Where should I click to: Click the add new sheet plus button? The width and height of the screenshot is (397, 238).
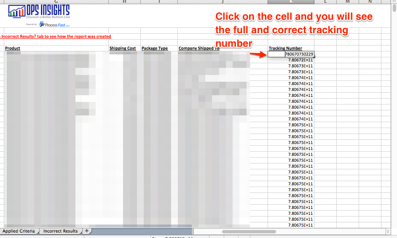point(86,231)
